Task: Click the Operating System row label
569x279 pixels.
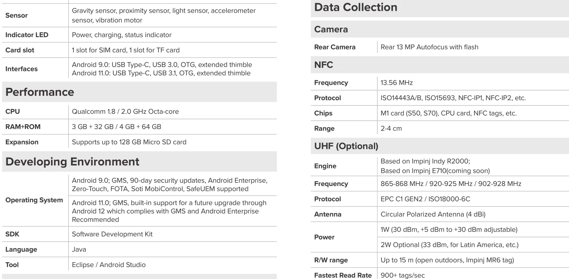Action: click(34, 200)
